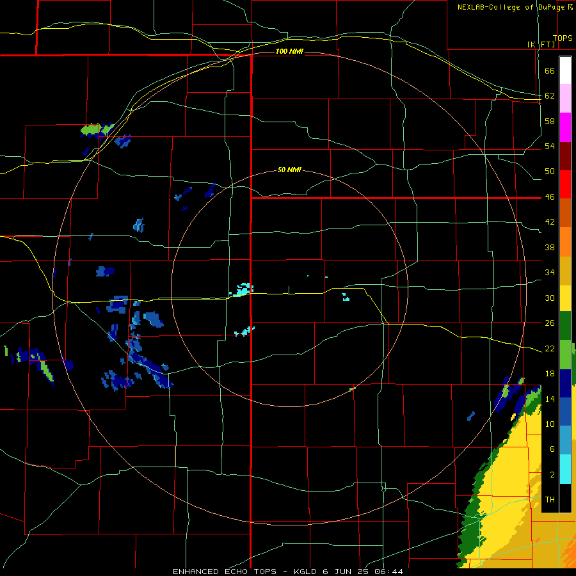Image resolution: width=576 pixels, height=576 pixels.
Task: Click the yellow legend swatch
Action: [x=565, y=298]
